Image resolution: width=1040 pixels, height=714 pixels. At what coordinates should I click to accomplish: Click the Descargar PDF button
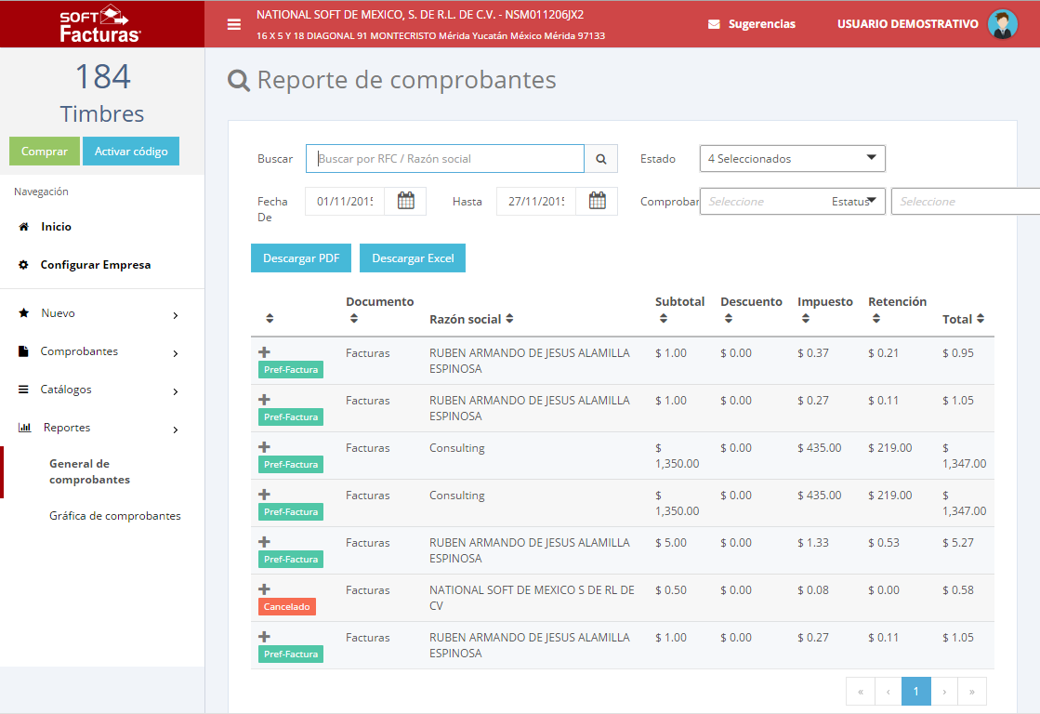pos(301,258)
